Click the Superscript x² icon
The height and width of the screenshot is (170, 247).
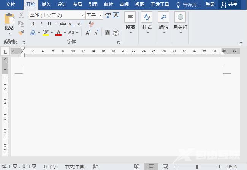tap(79, 24)
